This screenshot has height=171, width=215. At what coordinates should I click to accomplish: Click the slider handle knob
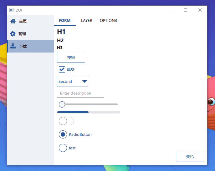[62, 104]
